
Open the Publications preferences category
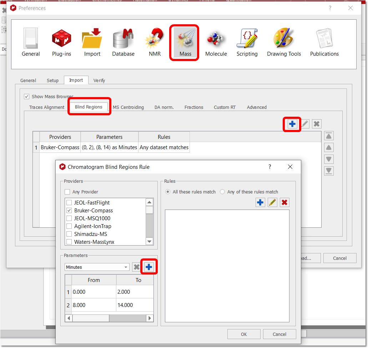point(324,42)
